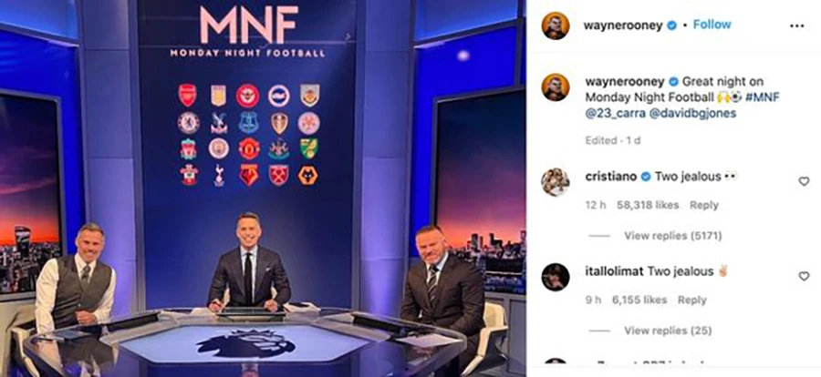Expand View replies (5171)
This screenshot has width=821, height=377.
[673, 236]
